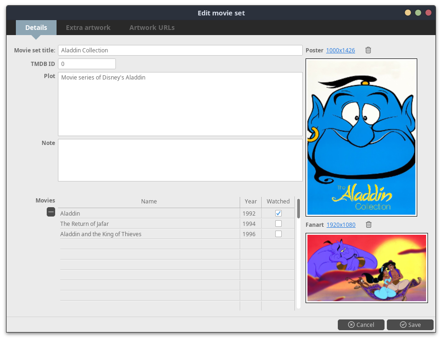Sort movies by the Year column header
This screenshot has height=340, width=442.
coord(250,201)
